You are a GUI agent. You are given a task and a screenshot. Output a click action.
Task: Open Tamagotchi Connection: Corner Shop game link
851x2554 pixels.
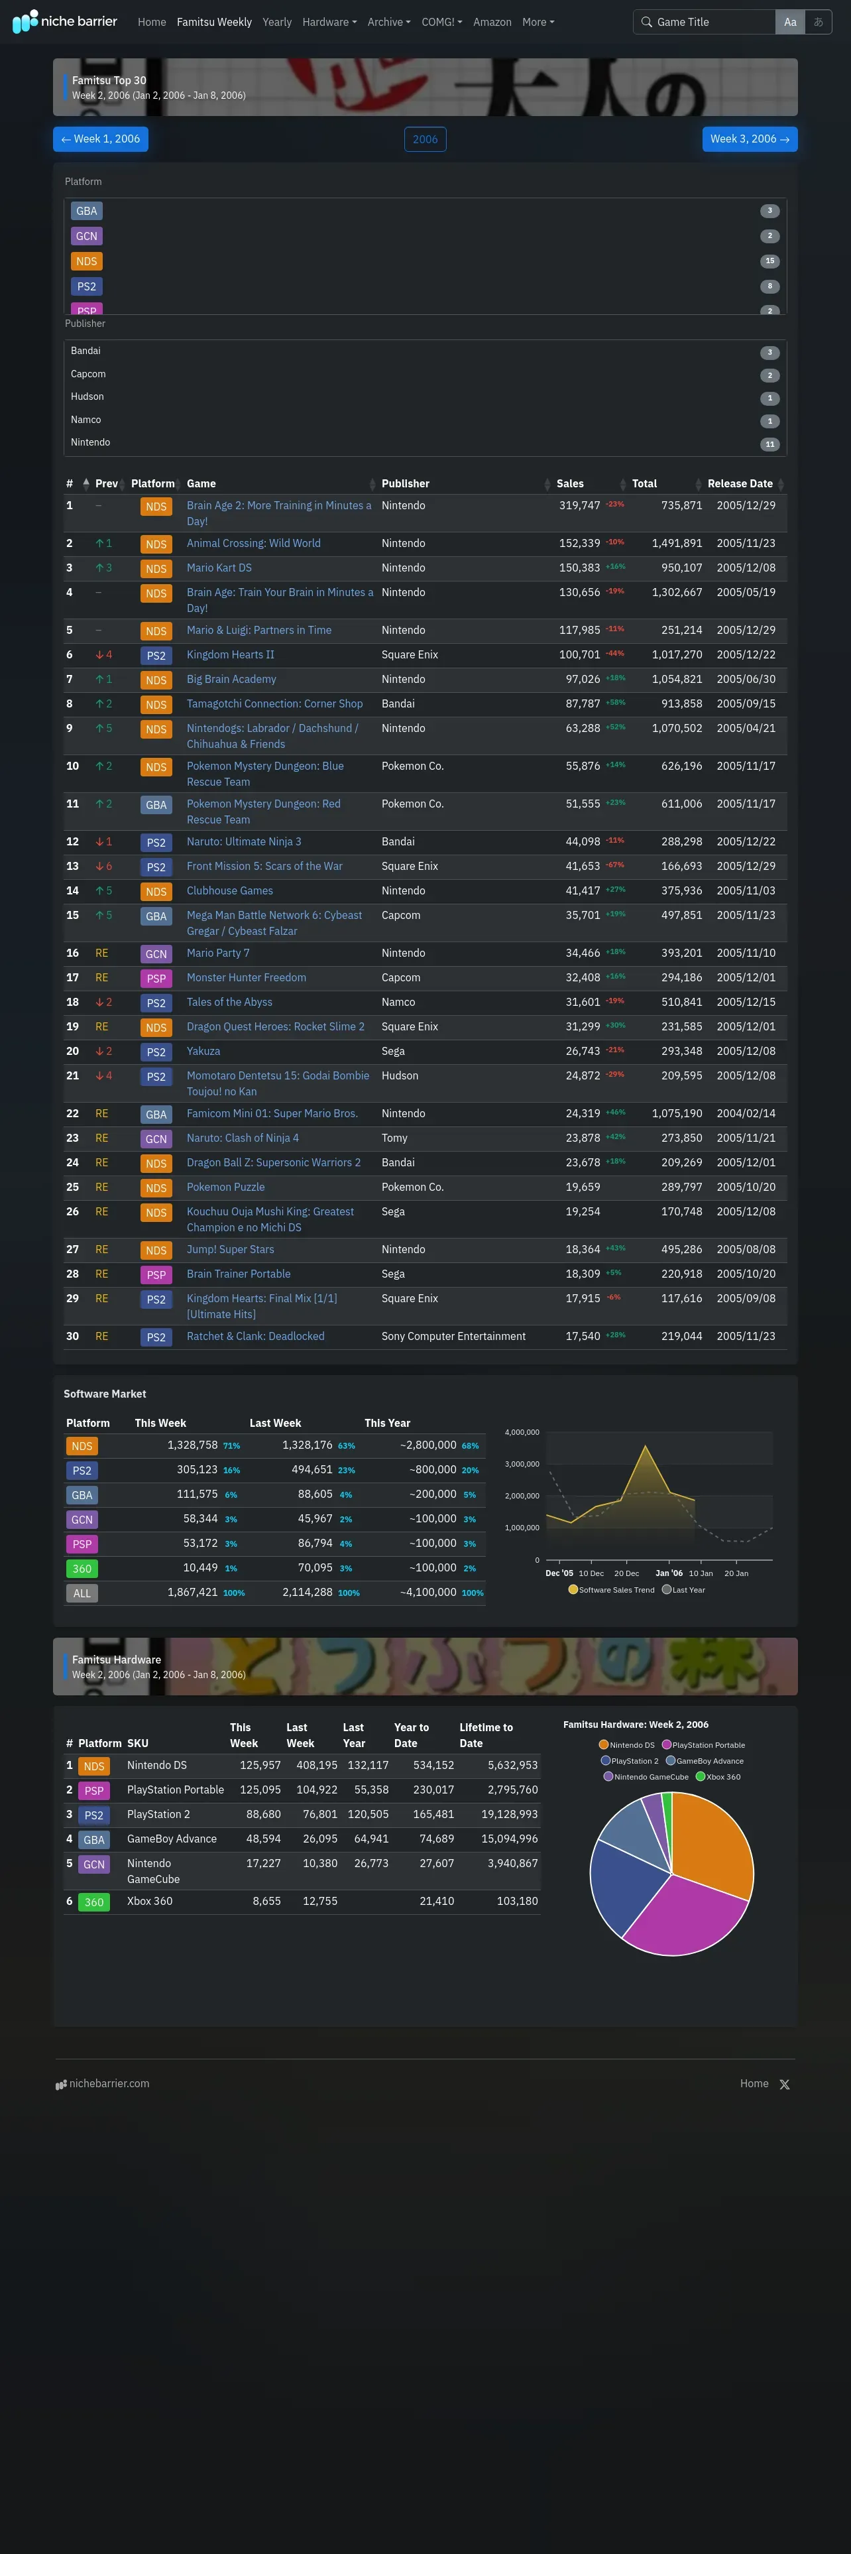click(274, 704)
